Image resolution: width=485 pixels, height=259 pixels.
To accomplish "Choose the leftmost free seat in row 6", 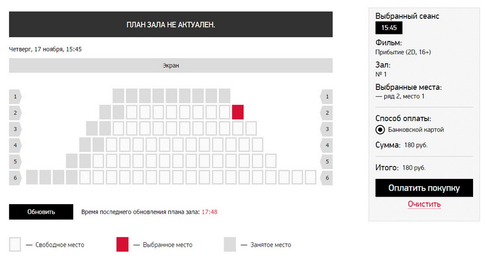I will click(85, 177).
